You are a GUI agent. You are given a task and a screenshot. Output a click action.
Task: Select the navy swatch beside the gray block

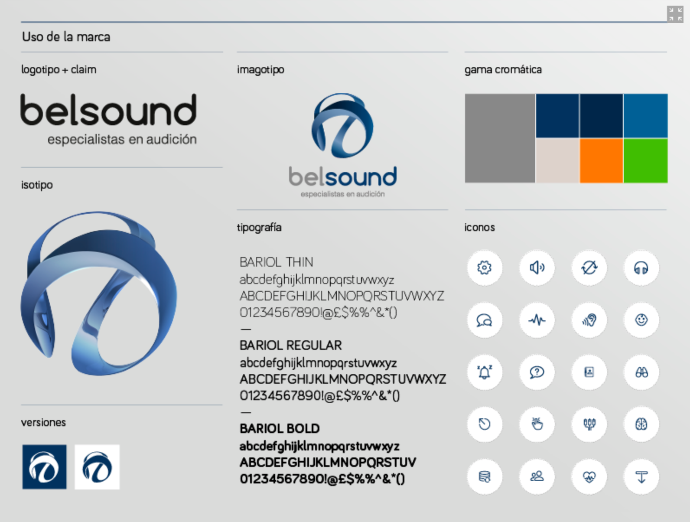pos(557,116)
